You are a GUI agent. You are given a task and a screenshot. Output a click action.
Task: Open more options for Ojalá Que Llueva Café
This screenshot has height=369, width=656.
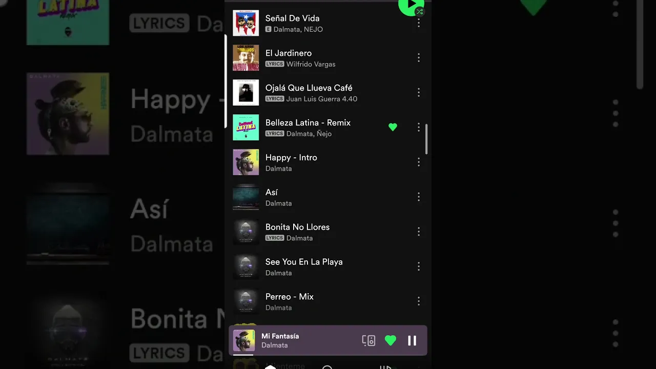419,93
